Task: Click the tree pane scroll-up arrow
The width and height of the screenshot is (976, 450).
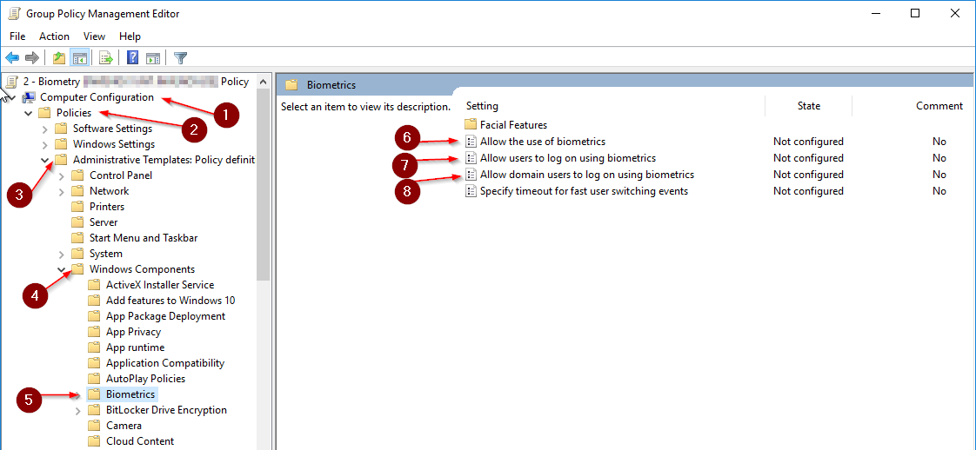Action: (x=264, y=81)
